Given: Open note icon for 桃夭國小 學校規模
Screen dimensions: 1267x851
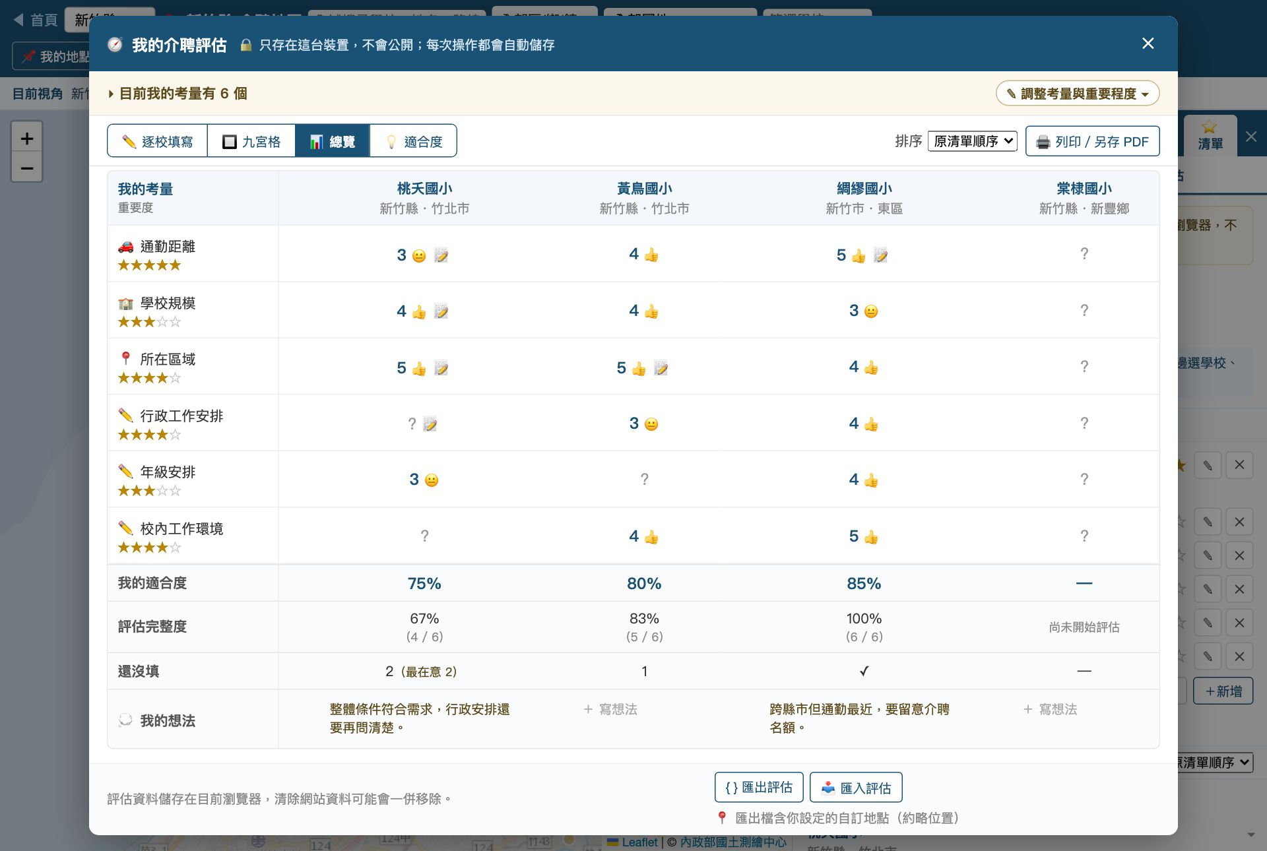Looking at the screenshot, I should pyautogui.click(x=441, y=311).
